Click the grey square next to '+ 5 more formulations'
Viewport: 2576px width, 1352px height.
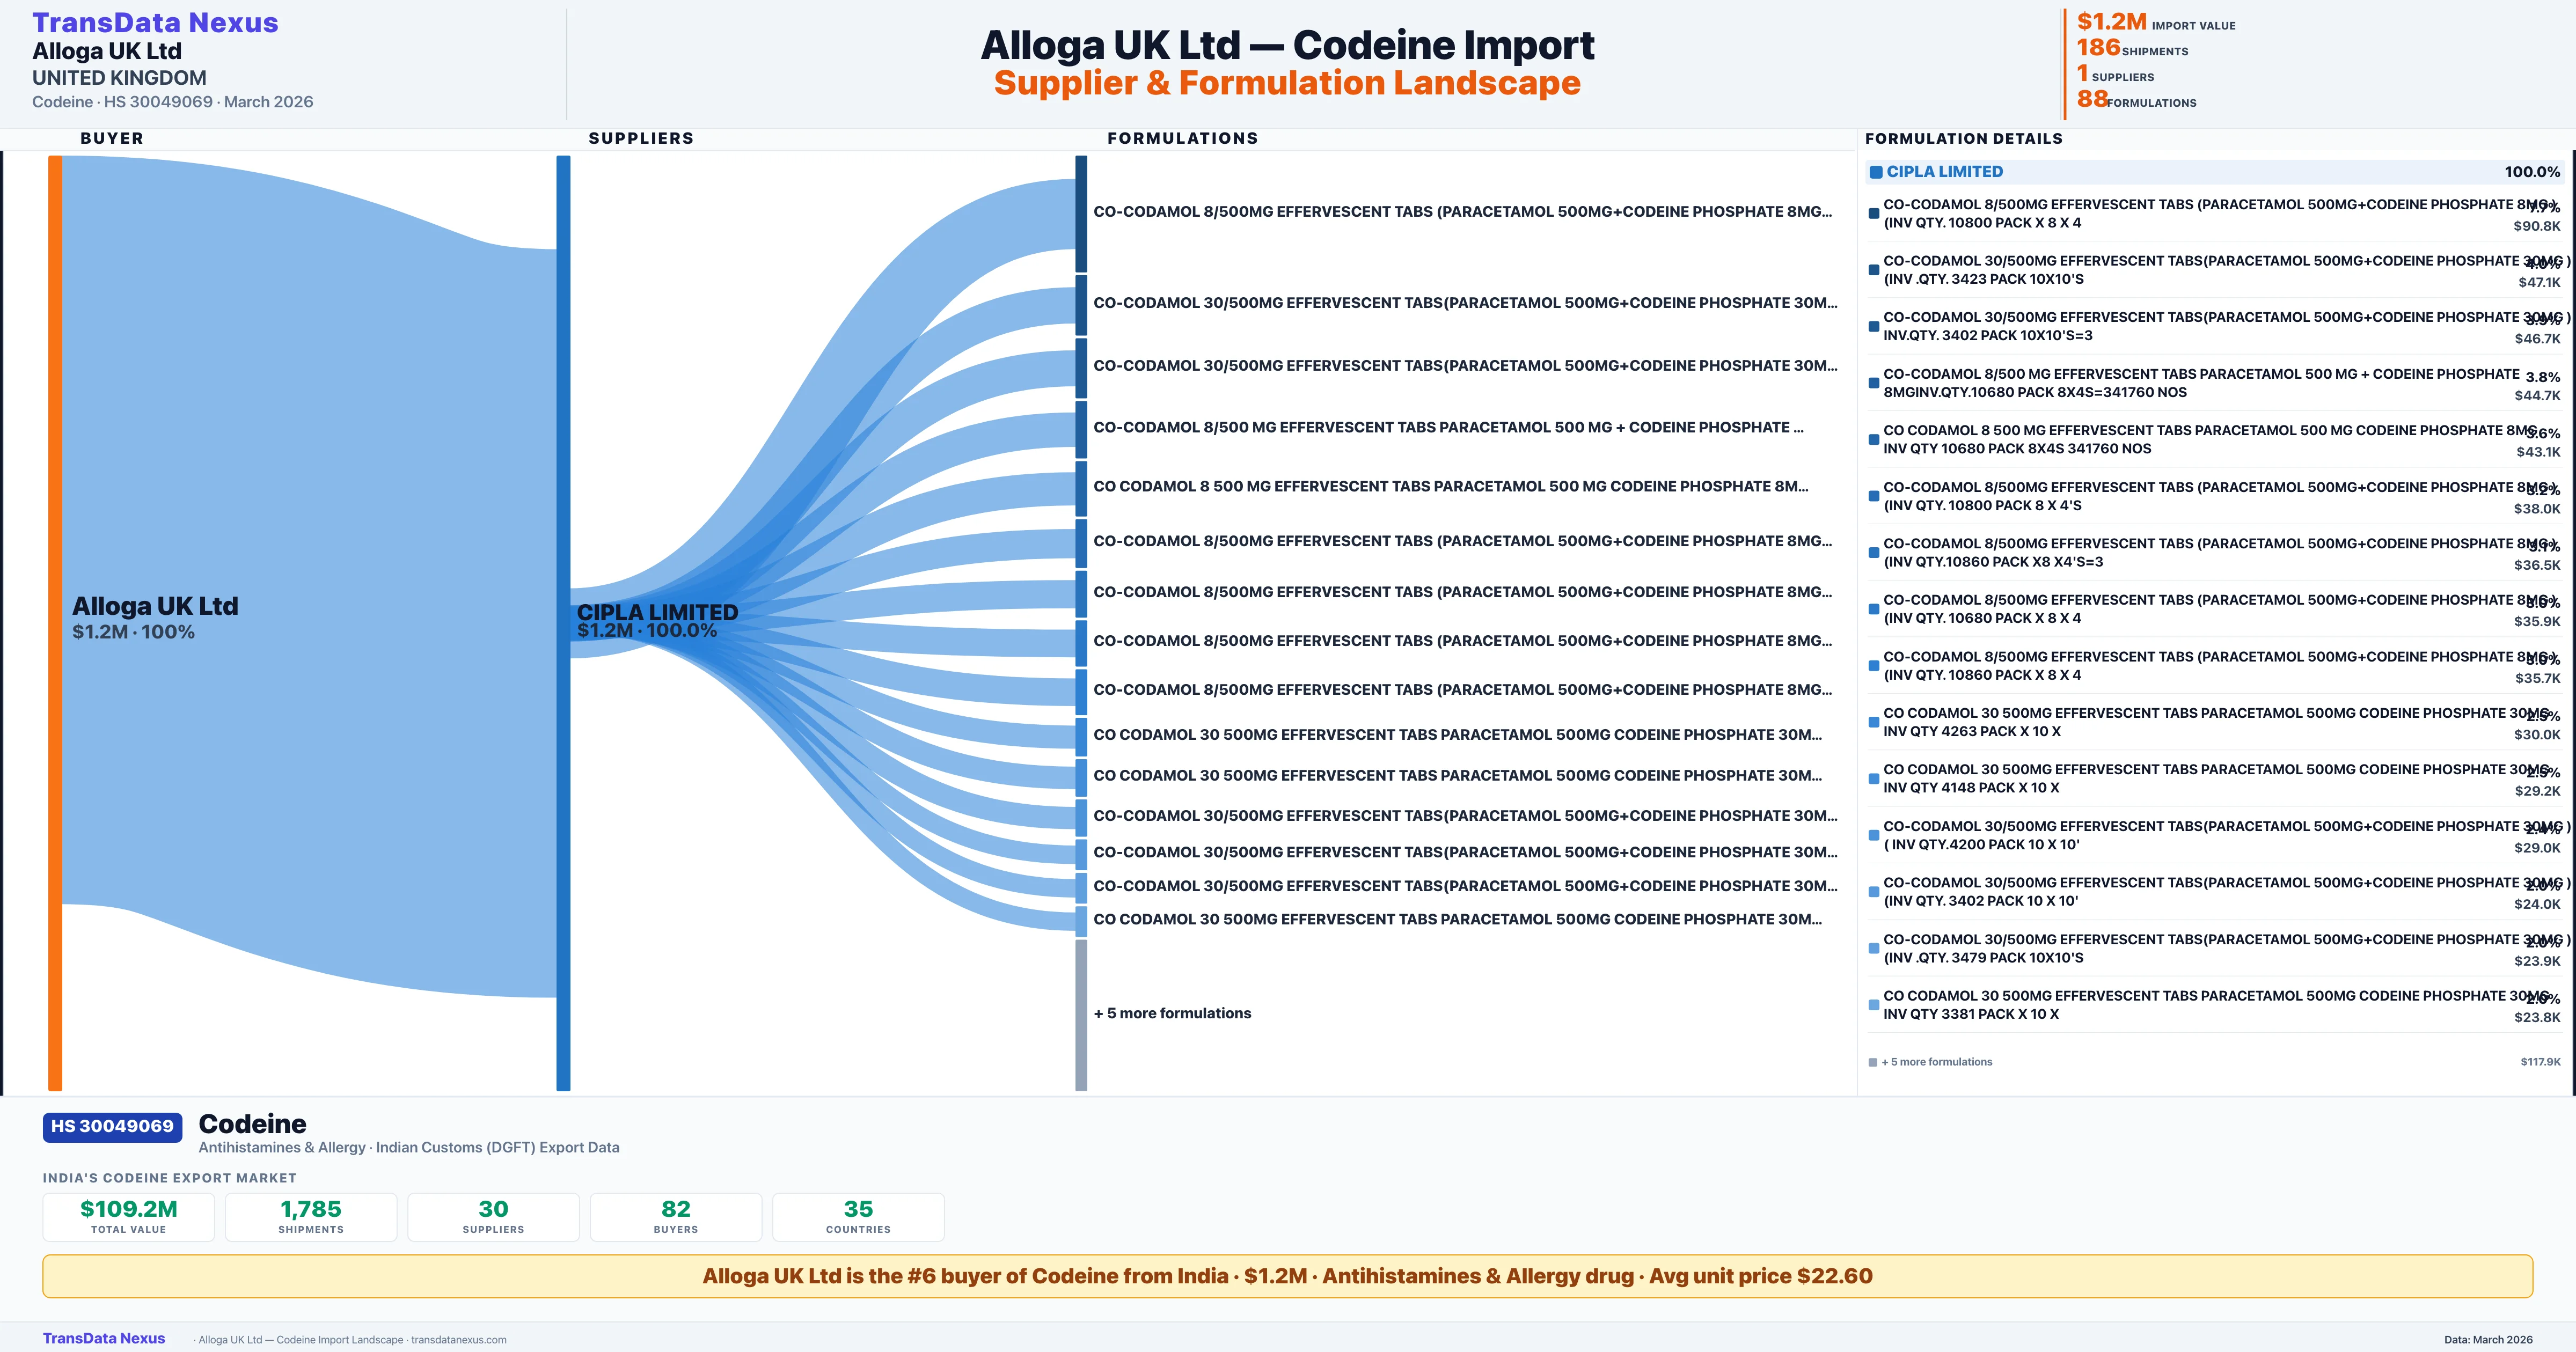click(x=1872, y=1063)
